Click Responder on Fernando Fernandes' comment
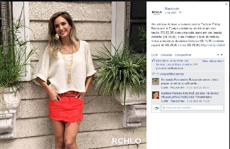 (x=177, y=87)
